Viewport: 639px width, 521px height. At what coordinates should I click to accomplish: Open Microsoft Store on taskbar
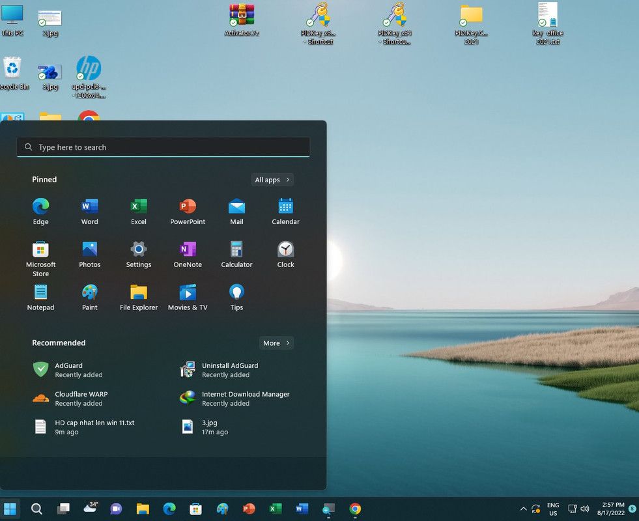pyautogui.click(x=195, y=509)
